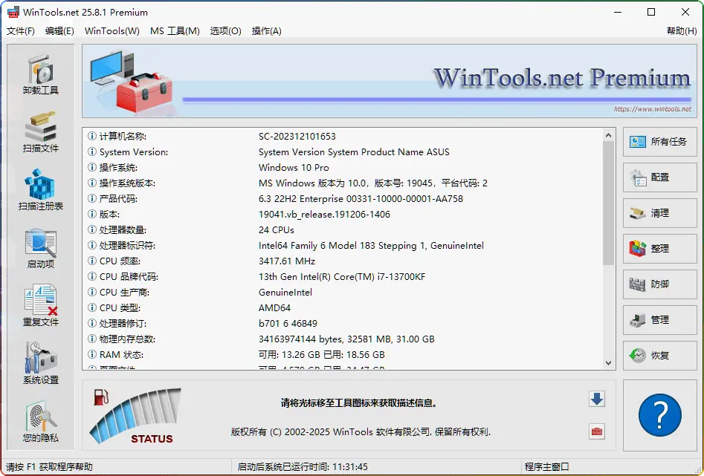
Task: Click the WinTools title bar app icon
Action: tap(13, 12)
